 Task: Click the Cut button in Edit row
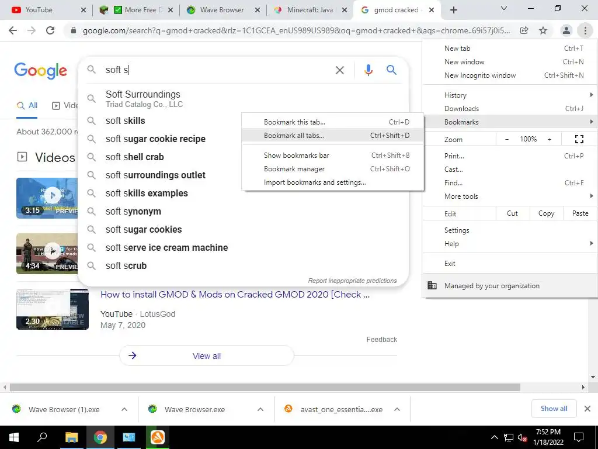pos(512,213)
